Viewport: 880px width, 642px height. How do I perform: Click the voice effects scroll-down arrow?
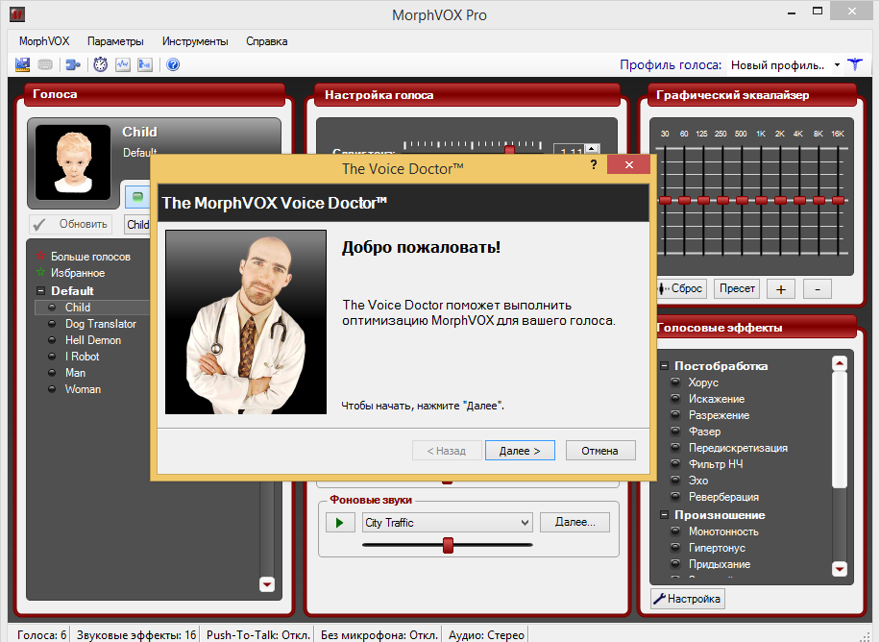(840, 568)
